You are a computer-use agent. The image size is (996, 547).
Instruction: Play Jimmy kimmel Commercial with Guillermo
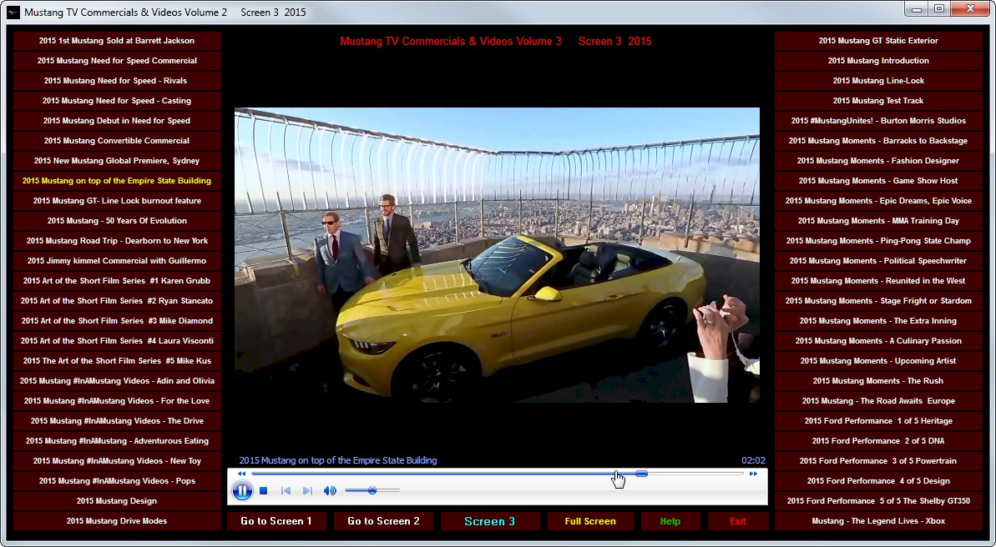coord(117,261)
